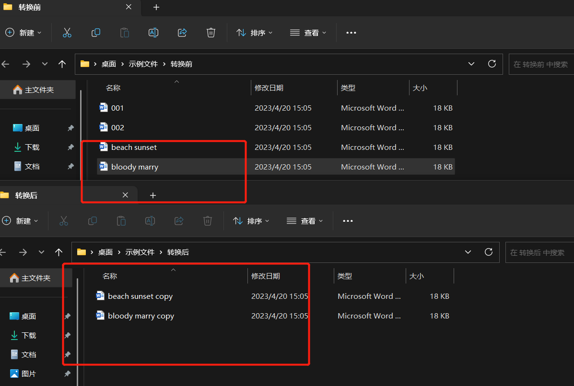Click the Copy icon in the top toolbar

pyautogui.click(x=95, y=33)
